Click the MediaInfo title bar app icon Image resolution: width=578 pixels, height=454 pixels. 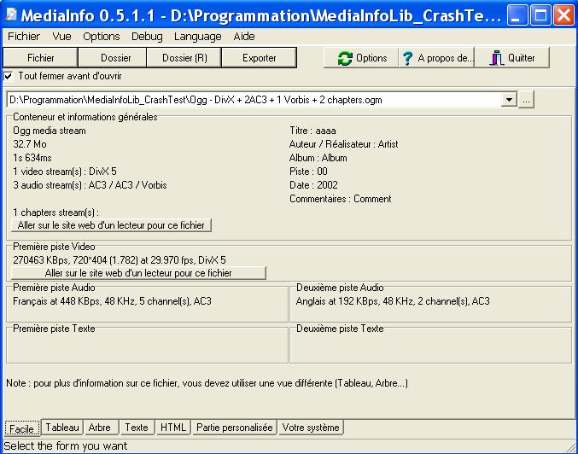(12, 16)
